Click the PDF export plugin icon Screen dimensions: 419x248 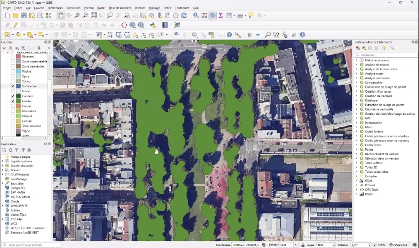pos(285,35)
